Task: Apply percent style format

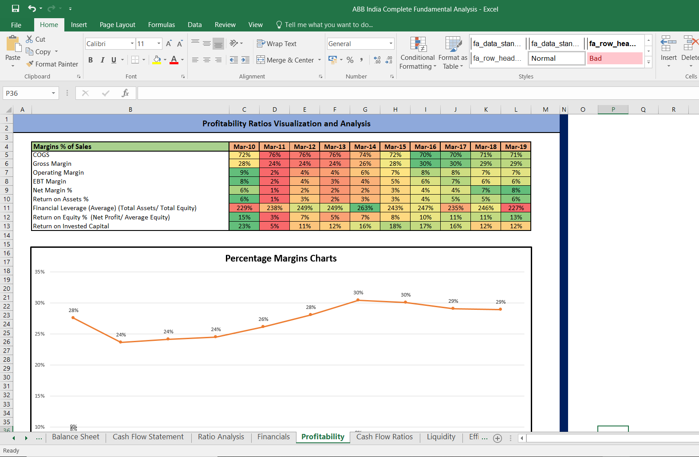Action: pos(350,60)
